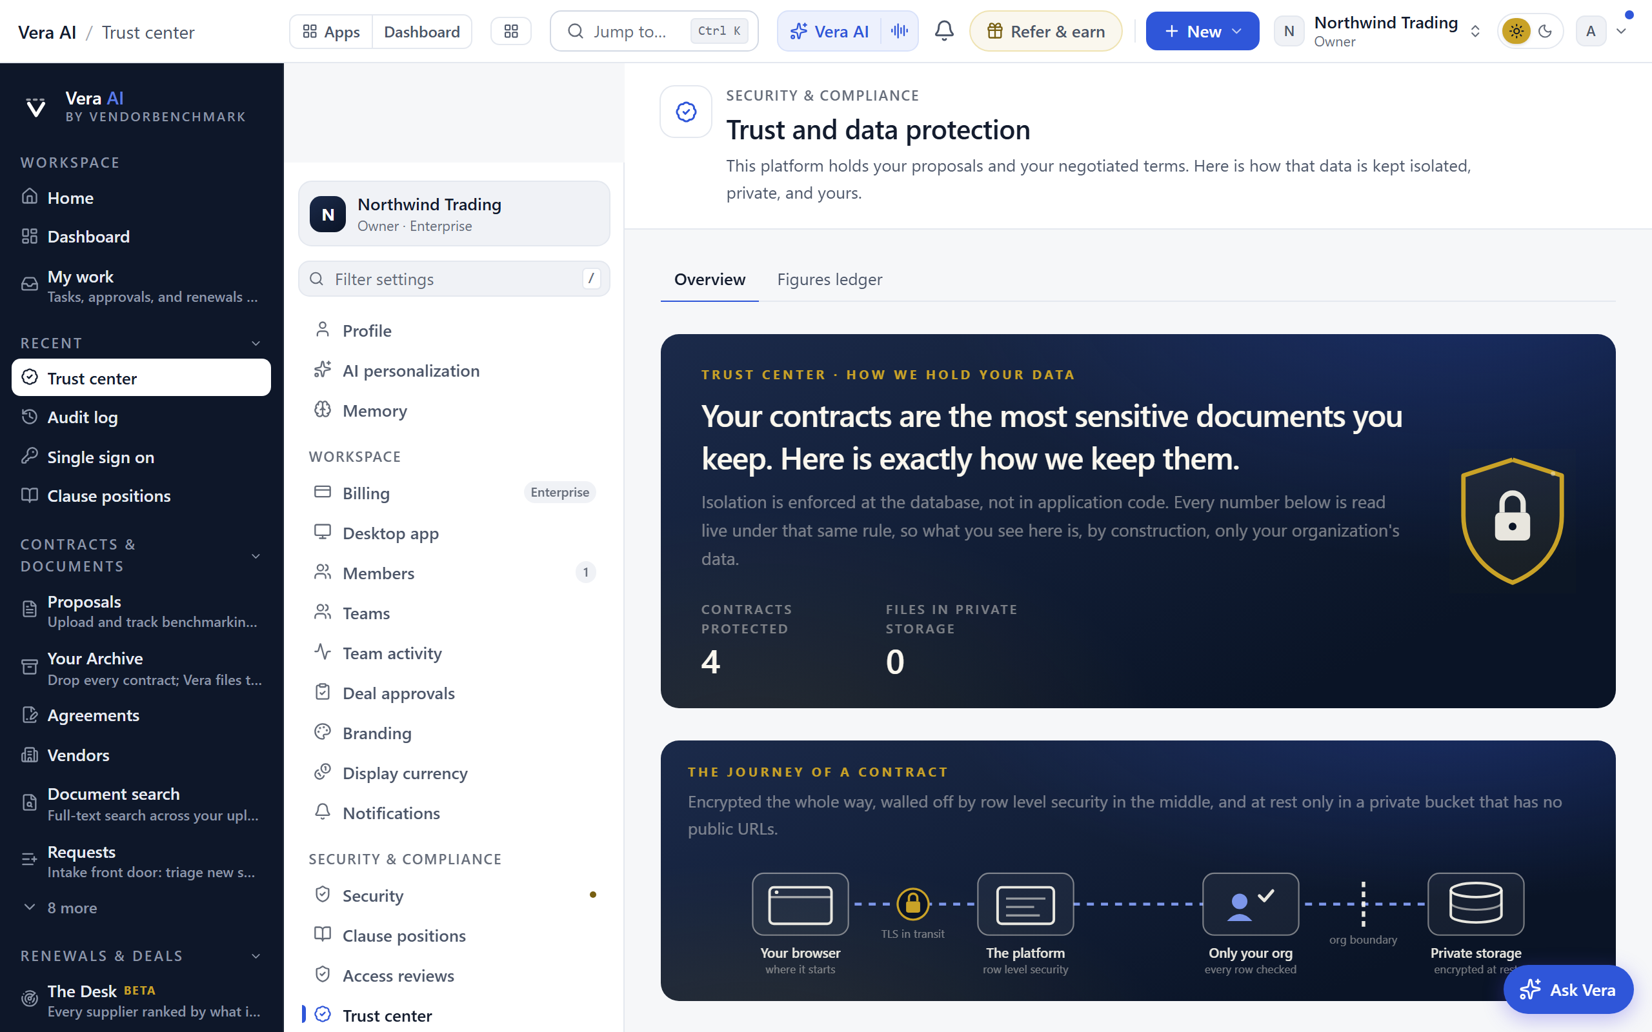Click the Vera AI breadcrumb link
Viewport: 1652px width, 1032px height.
pyautogui.click(x=47, y=32)
